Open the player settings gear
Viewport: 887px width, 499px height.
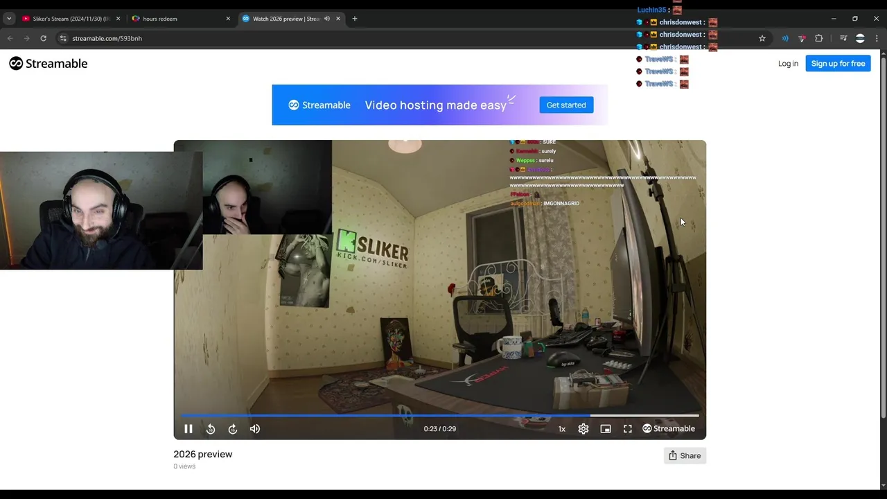pos(583,429)
